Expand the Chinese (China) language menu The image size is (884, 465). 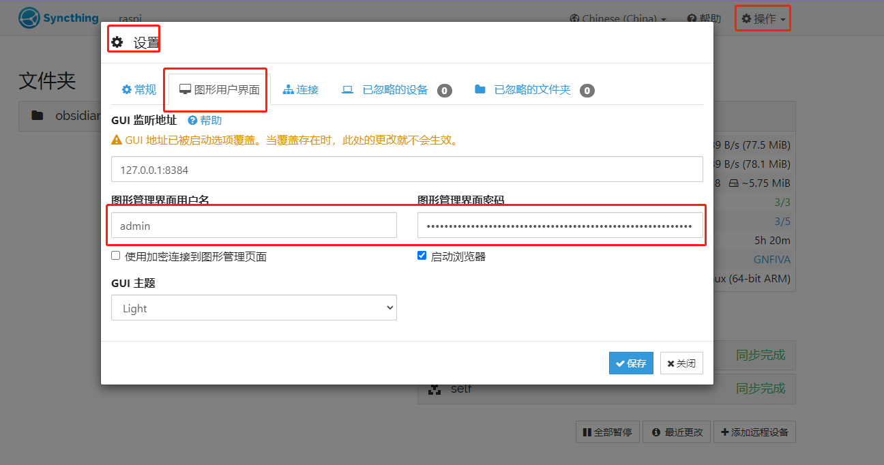pyautogui.click(x=619, y=19)
